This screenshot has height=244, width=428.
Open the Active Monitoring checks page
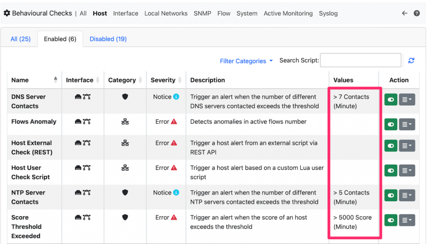coord(288,13)
